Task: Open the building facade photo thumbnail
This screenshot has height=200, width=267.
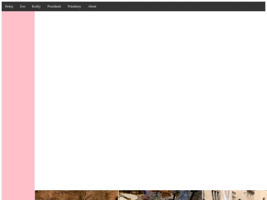Action: 235,195
